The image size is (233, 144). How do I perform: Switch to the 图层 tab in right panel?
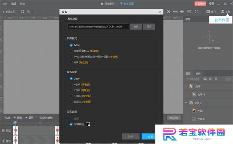tap(188, 74)
